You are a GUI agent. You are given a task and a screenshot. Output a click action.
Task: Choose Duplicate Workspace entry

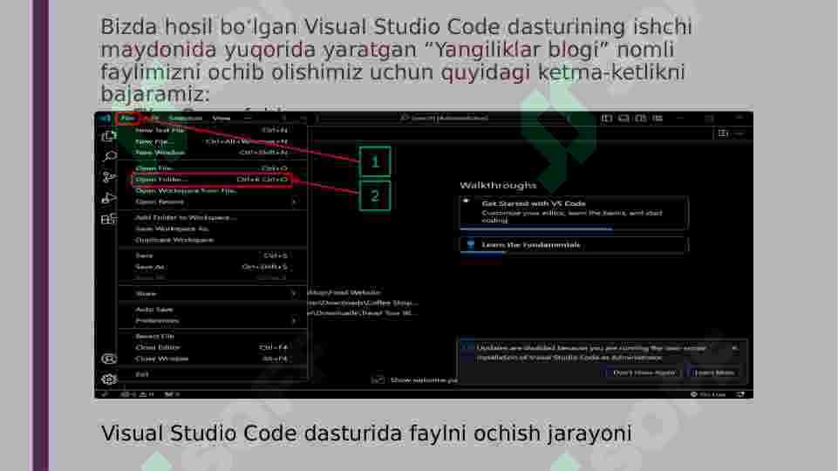[212, 240]
